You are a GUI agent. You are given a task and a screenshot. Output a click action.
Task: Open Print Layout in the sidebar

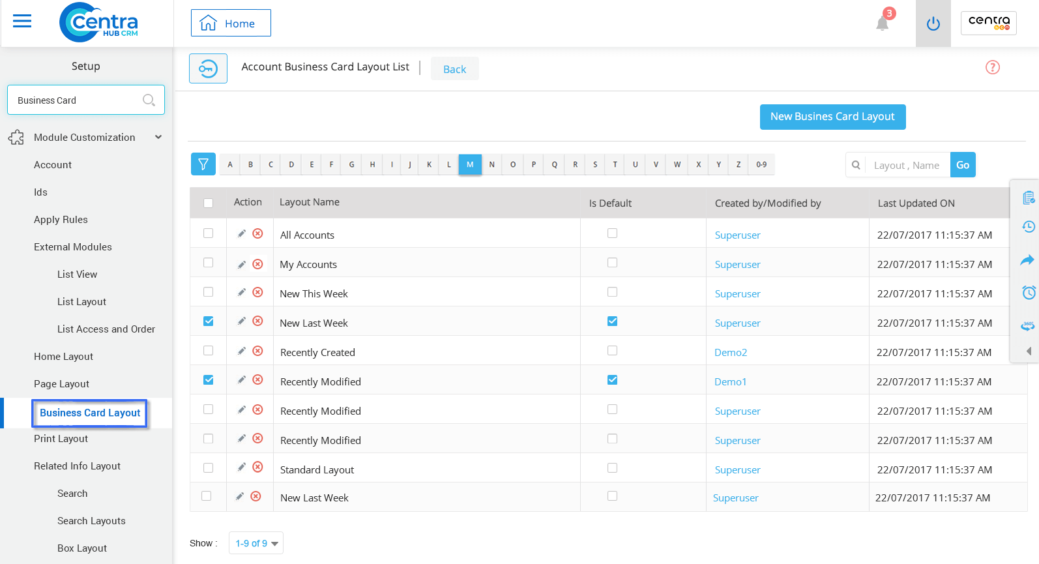click(x=61, y=439)
